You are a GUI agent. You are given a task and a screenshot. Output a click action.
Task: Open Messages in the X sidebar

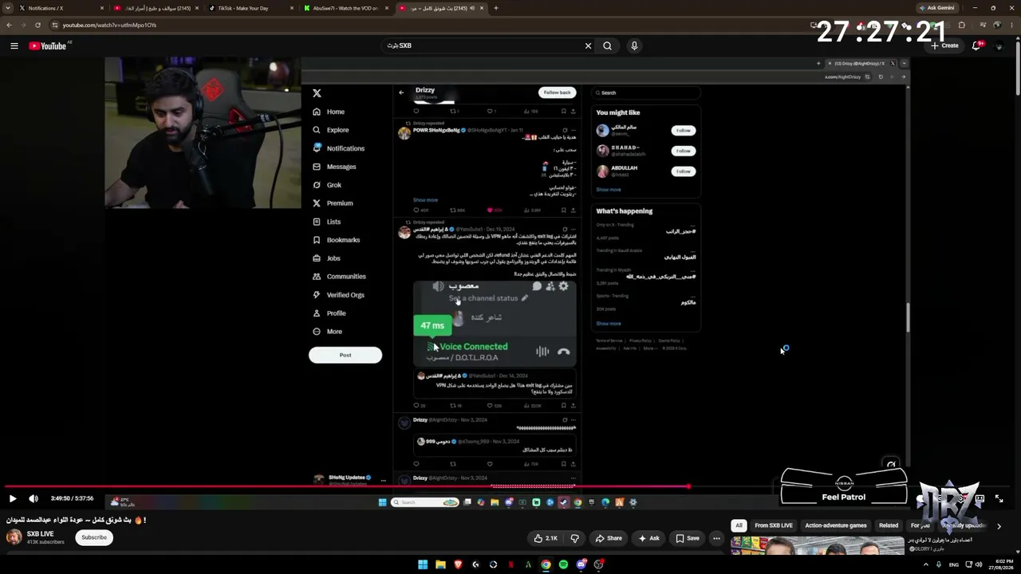(x=334, y=167)
